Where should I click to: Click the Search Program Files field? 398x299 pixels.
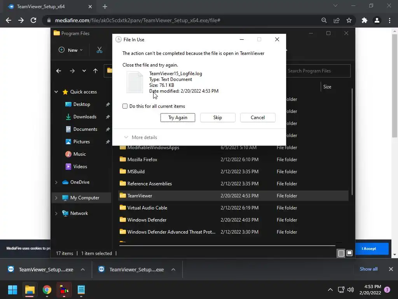tap(318, 71)
